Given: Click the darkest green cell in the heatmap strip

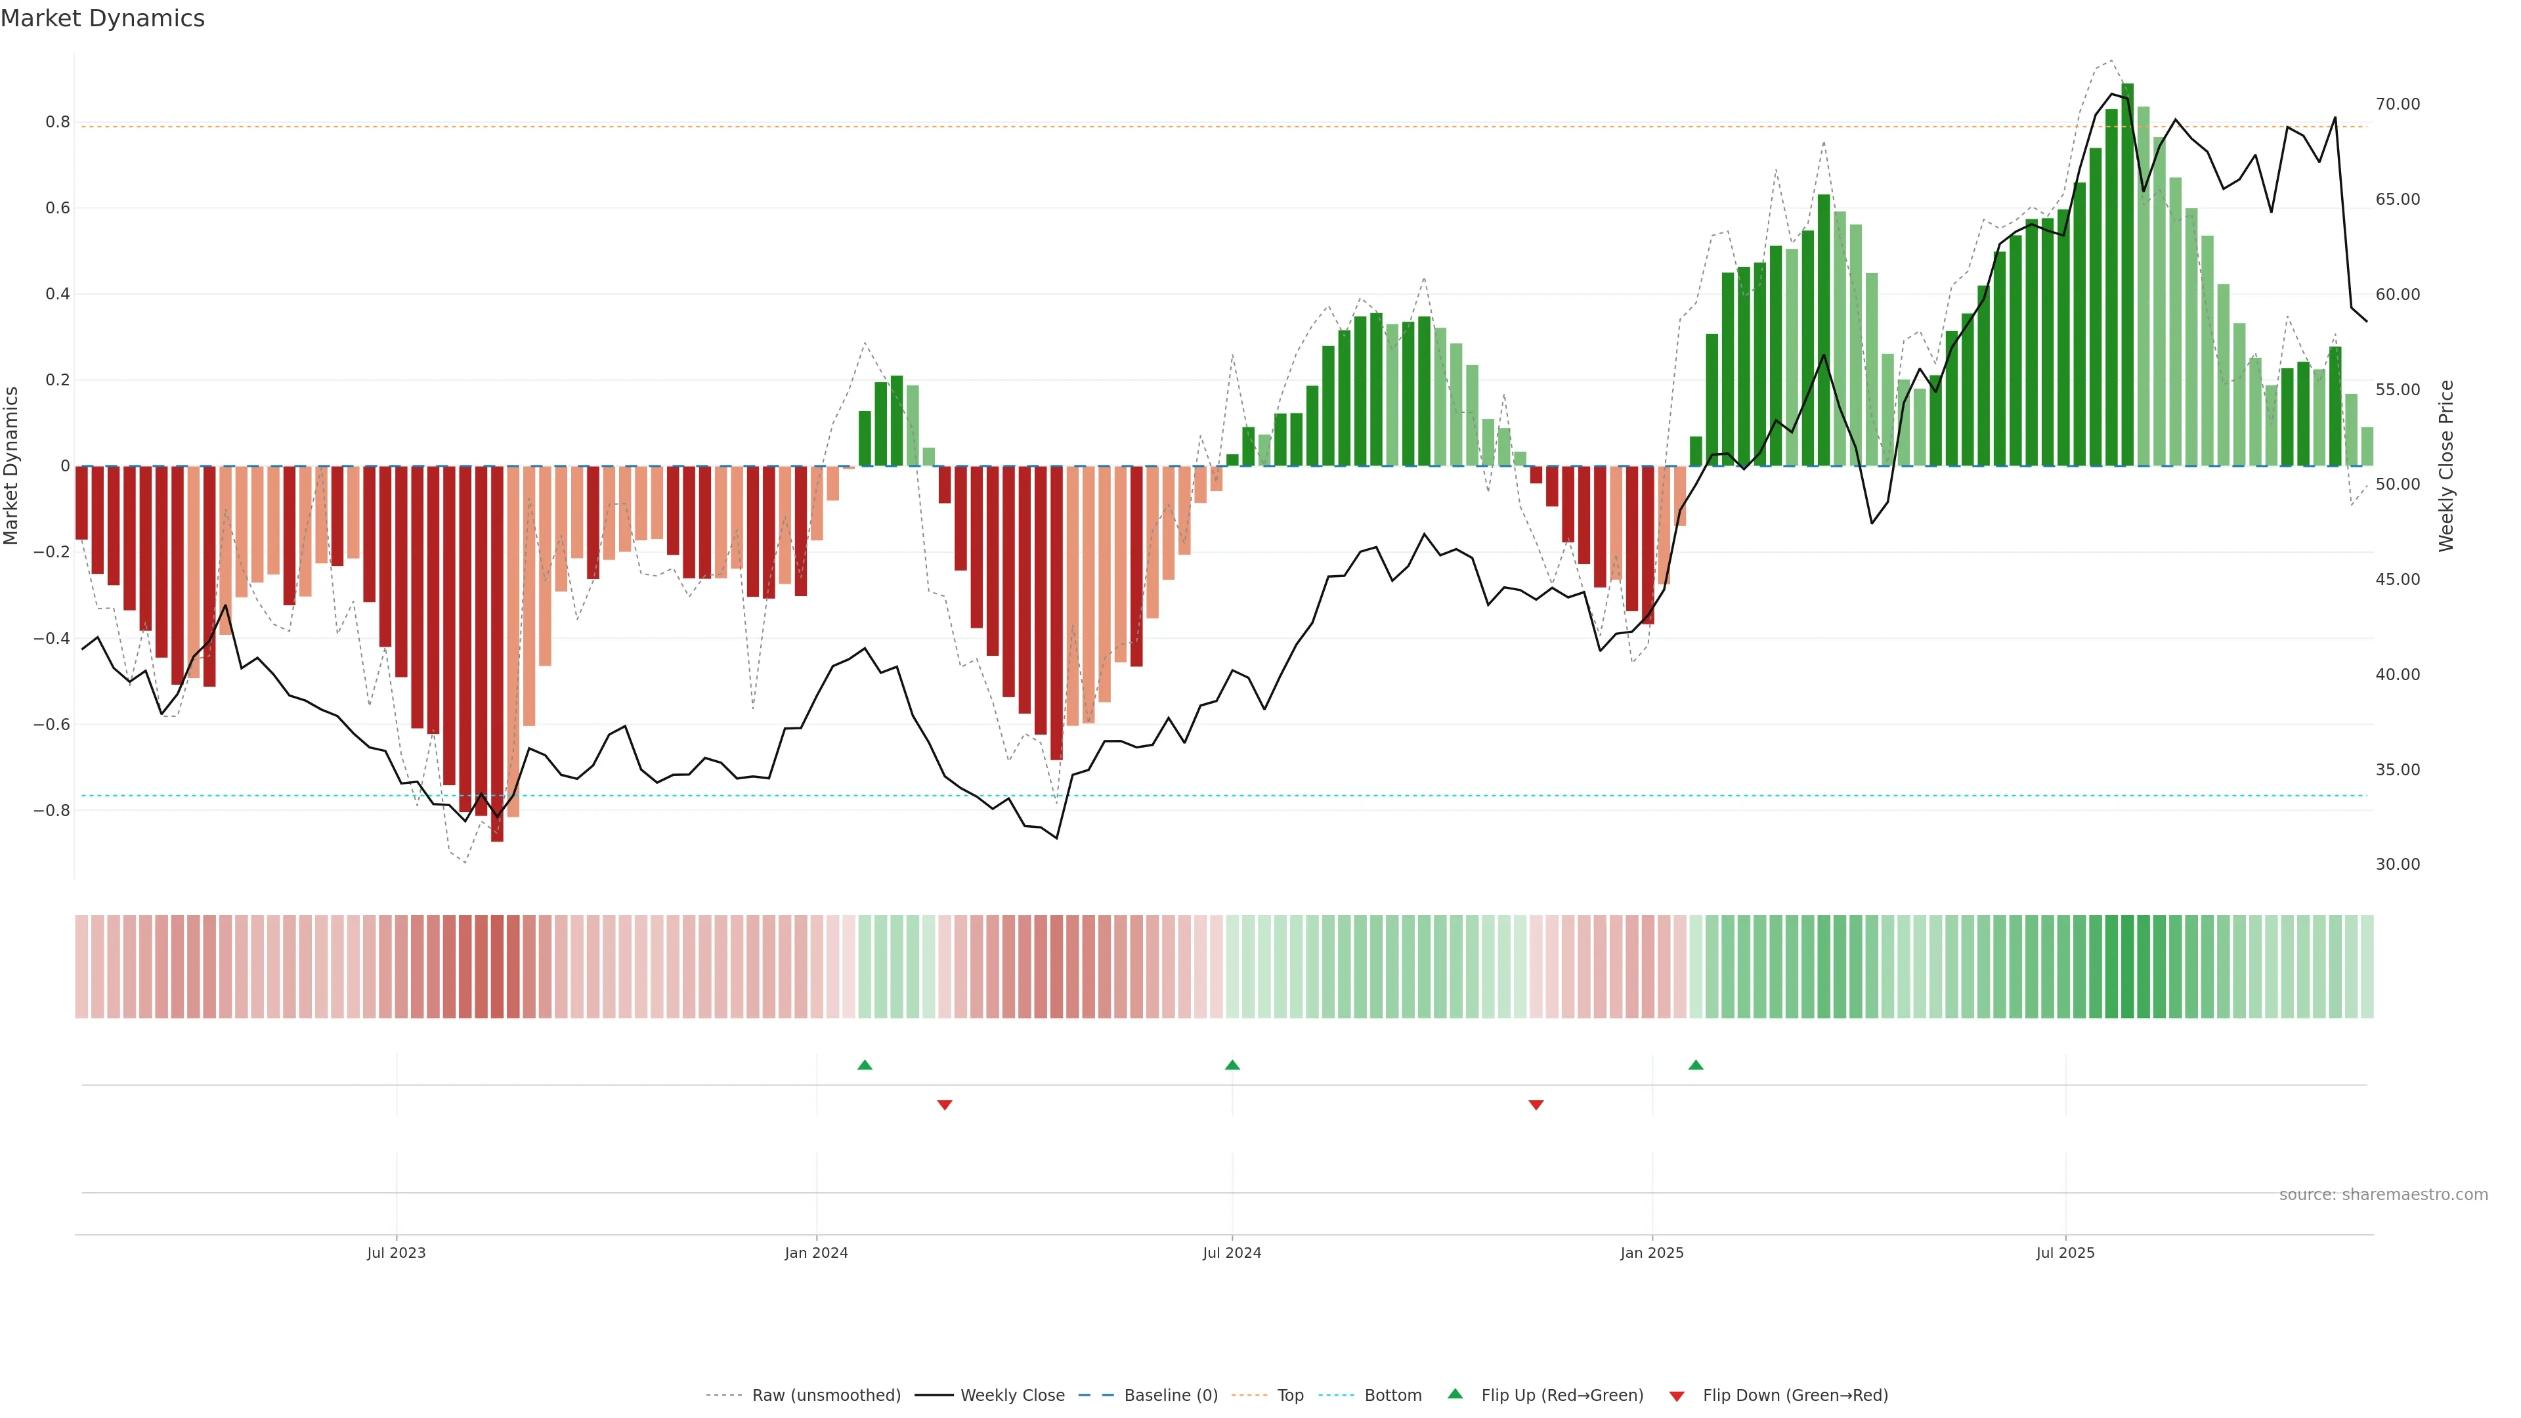Looking at the screenshot, I should tap(2128, 967).
